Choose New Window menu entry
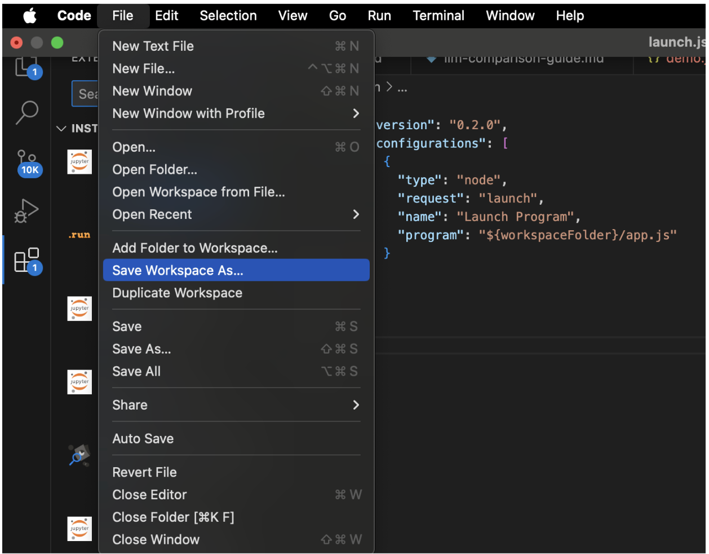The image size is (709, 554). coord(236,91)
